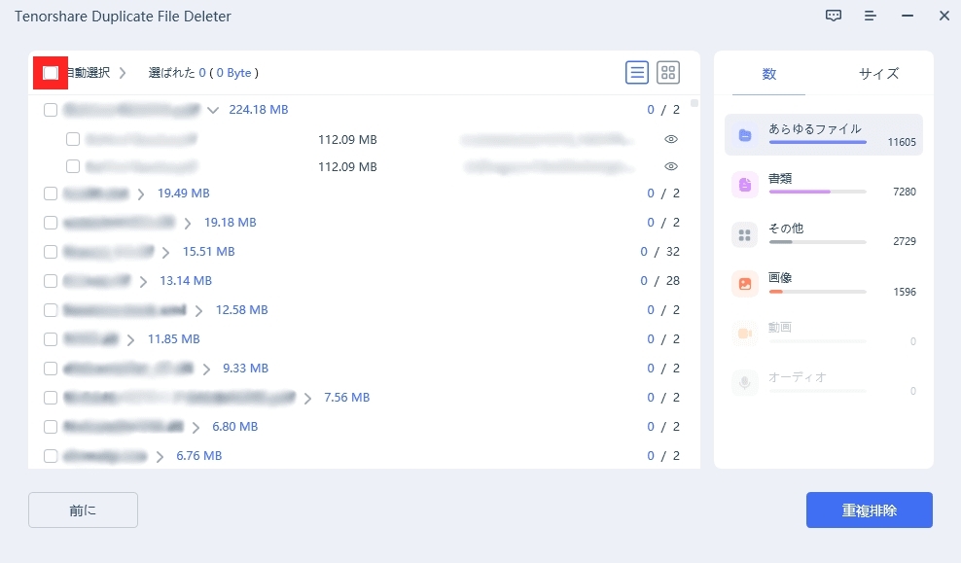Check the 13.14 MB group checkbox

pos(51,281)
